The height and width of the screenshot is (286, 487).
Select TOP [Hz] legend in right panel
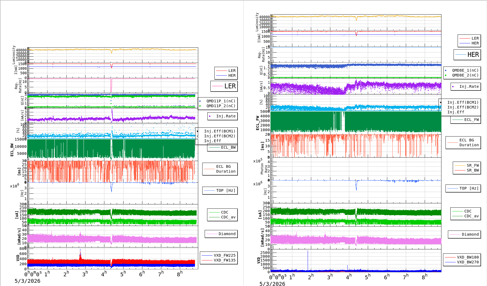coord(463,188)
